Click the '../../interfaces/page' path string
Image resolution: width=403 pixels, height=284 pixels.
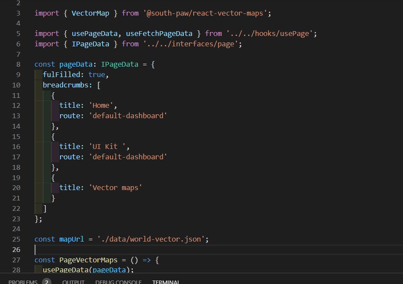coord(191,44)
